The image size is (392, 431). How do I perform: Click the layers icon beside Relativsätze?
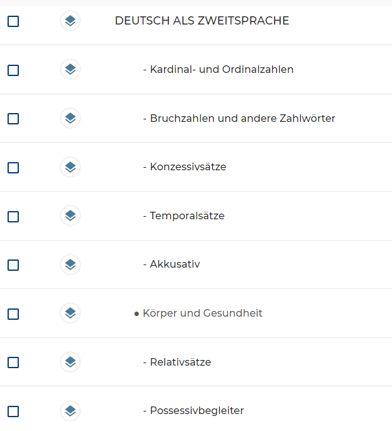click(x=70, y=362)
